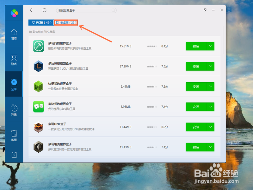Expand install options for 多玩DNF盒子

(211, 127)
